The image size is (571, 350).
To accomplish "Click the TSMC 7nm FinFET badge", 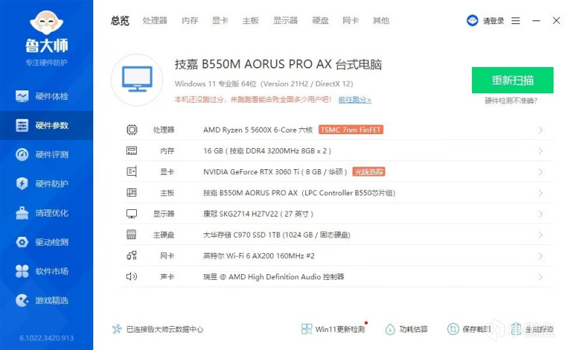I will click(x=351, y=130).
